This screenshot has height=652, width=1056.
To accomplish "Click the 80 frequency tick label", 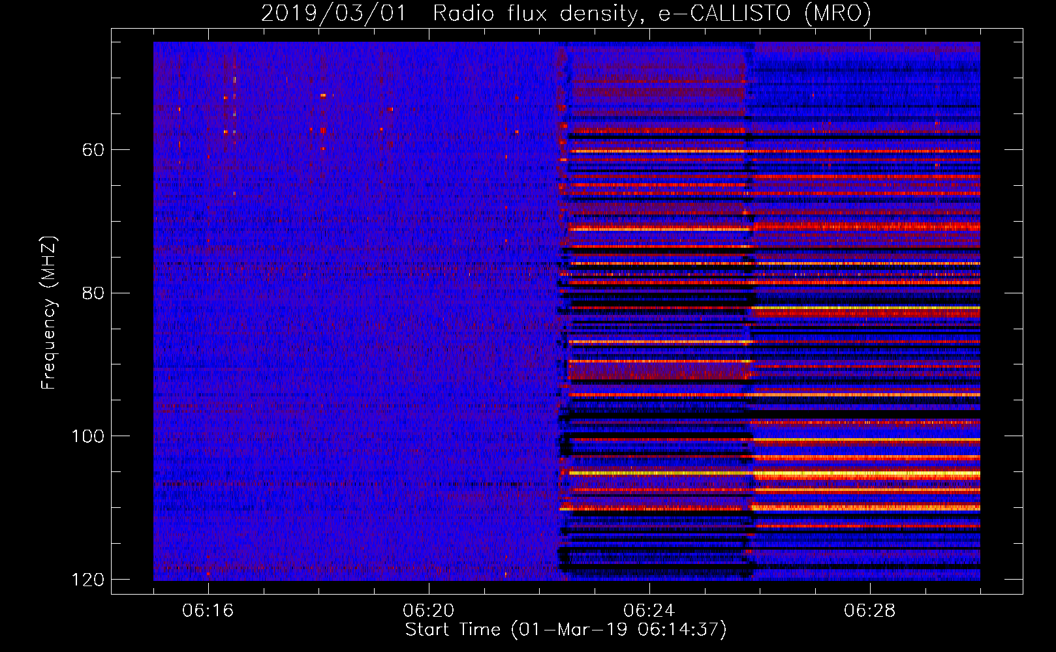I will coord(93,293).
